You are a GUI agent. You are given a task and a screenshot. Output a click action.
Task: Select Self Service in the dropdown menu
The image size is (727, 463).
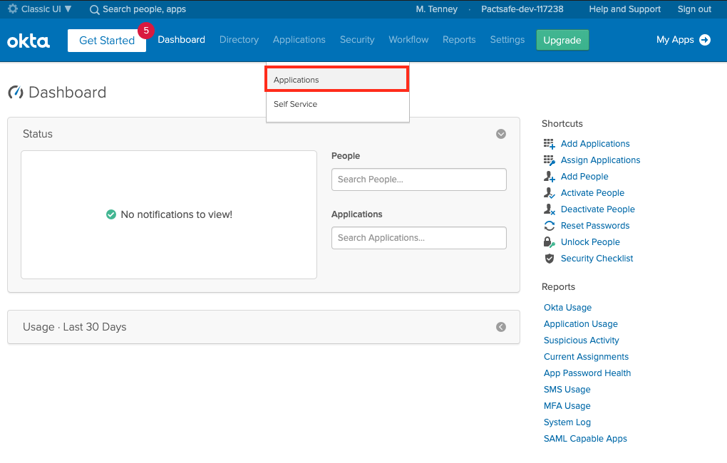coord(337,104)
